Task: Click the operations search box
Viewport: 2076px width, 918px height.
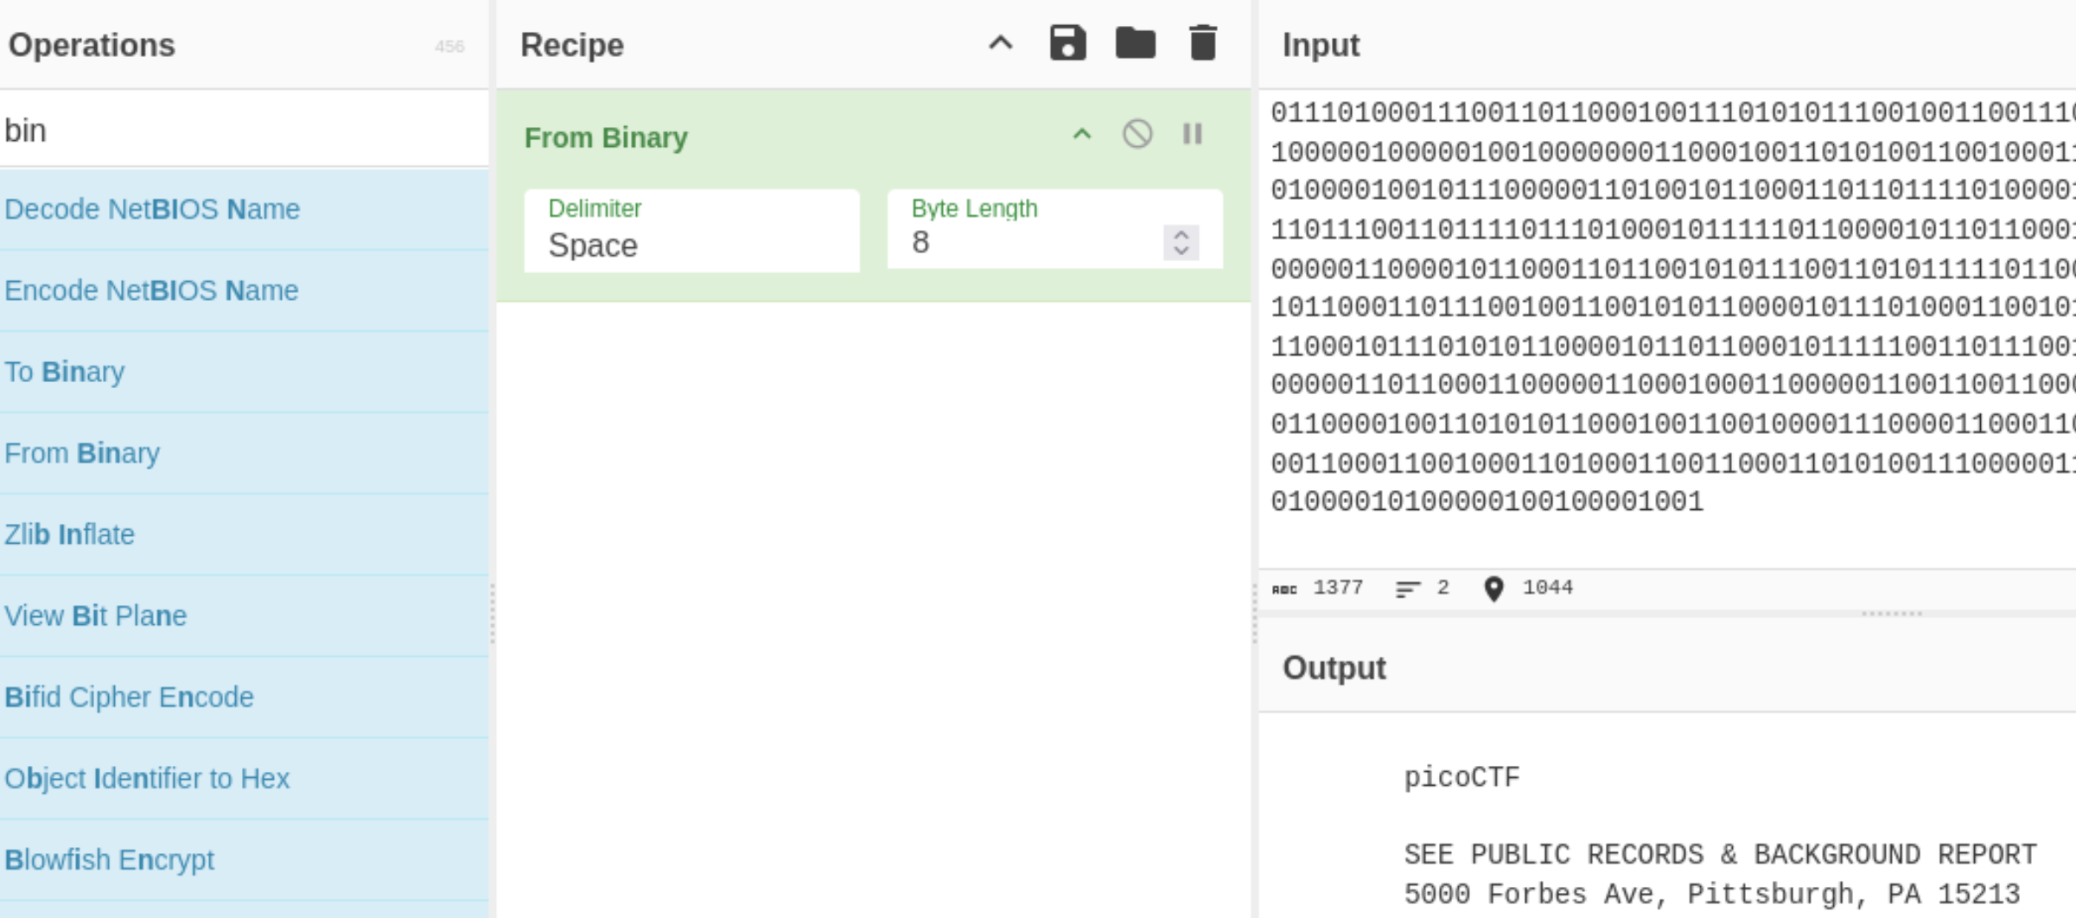Action: [x=244, y=130]
